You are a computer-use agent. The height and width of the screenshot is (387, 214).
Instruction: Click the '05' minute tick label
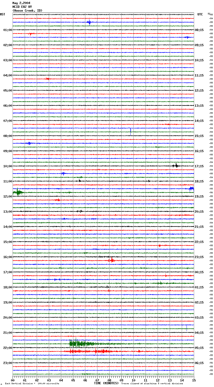tap(73, 380)
